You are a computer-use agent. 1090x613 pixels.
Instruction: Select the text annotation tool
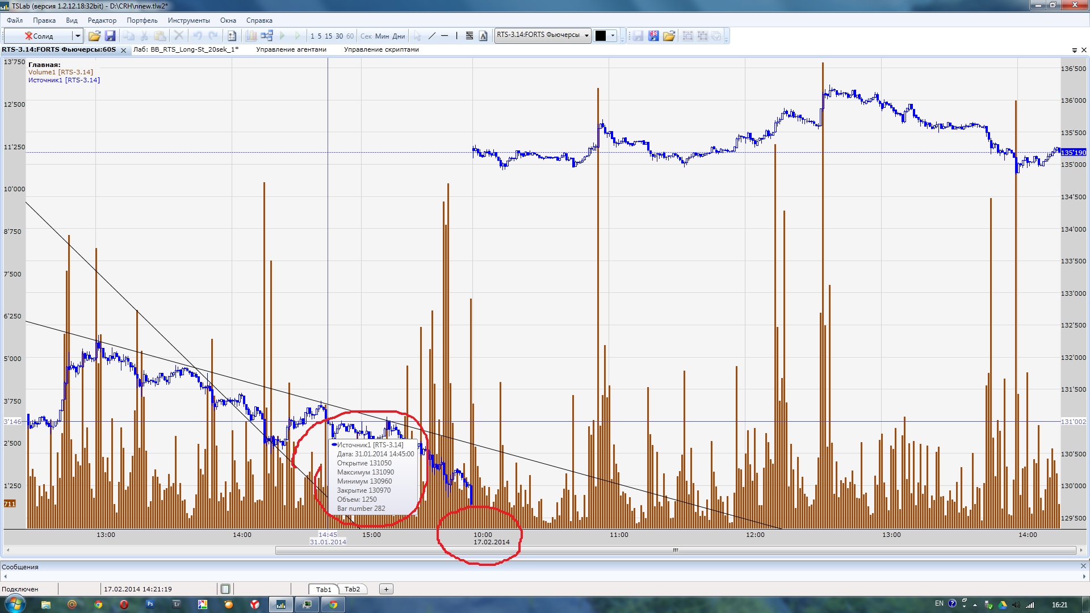coord(483,36)
